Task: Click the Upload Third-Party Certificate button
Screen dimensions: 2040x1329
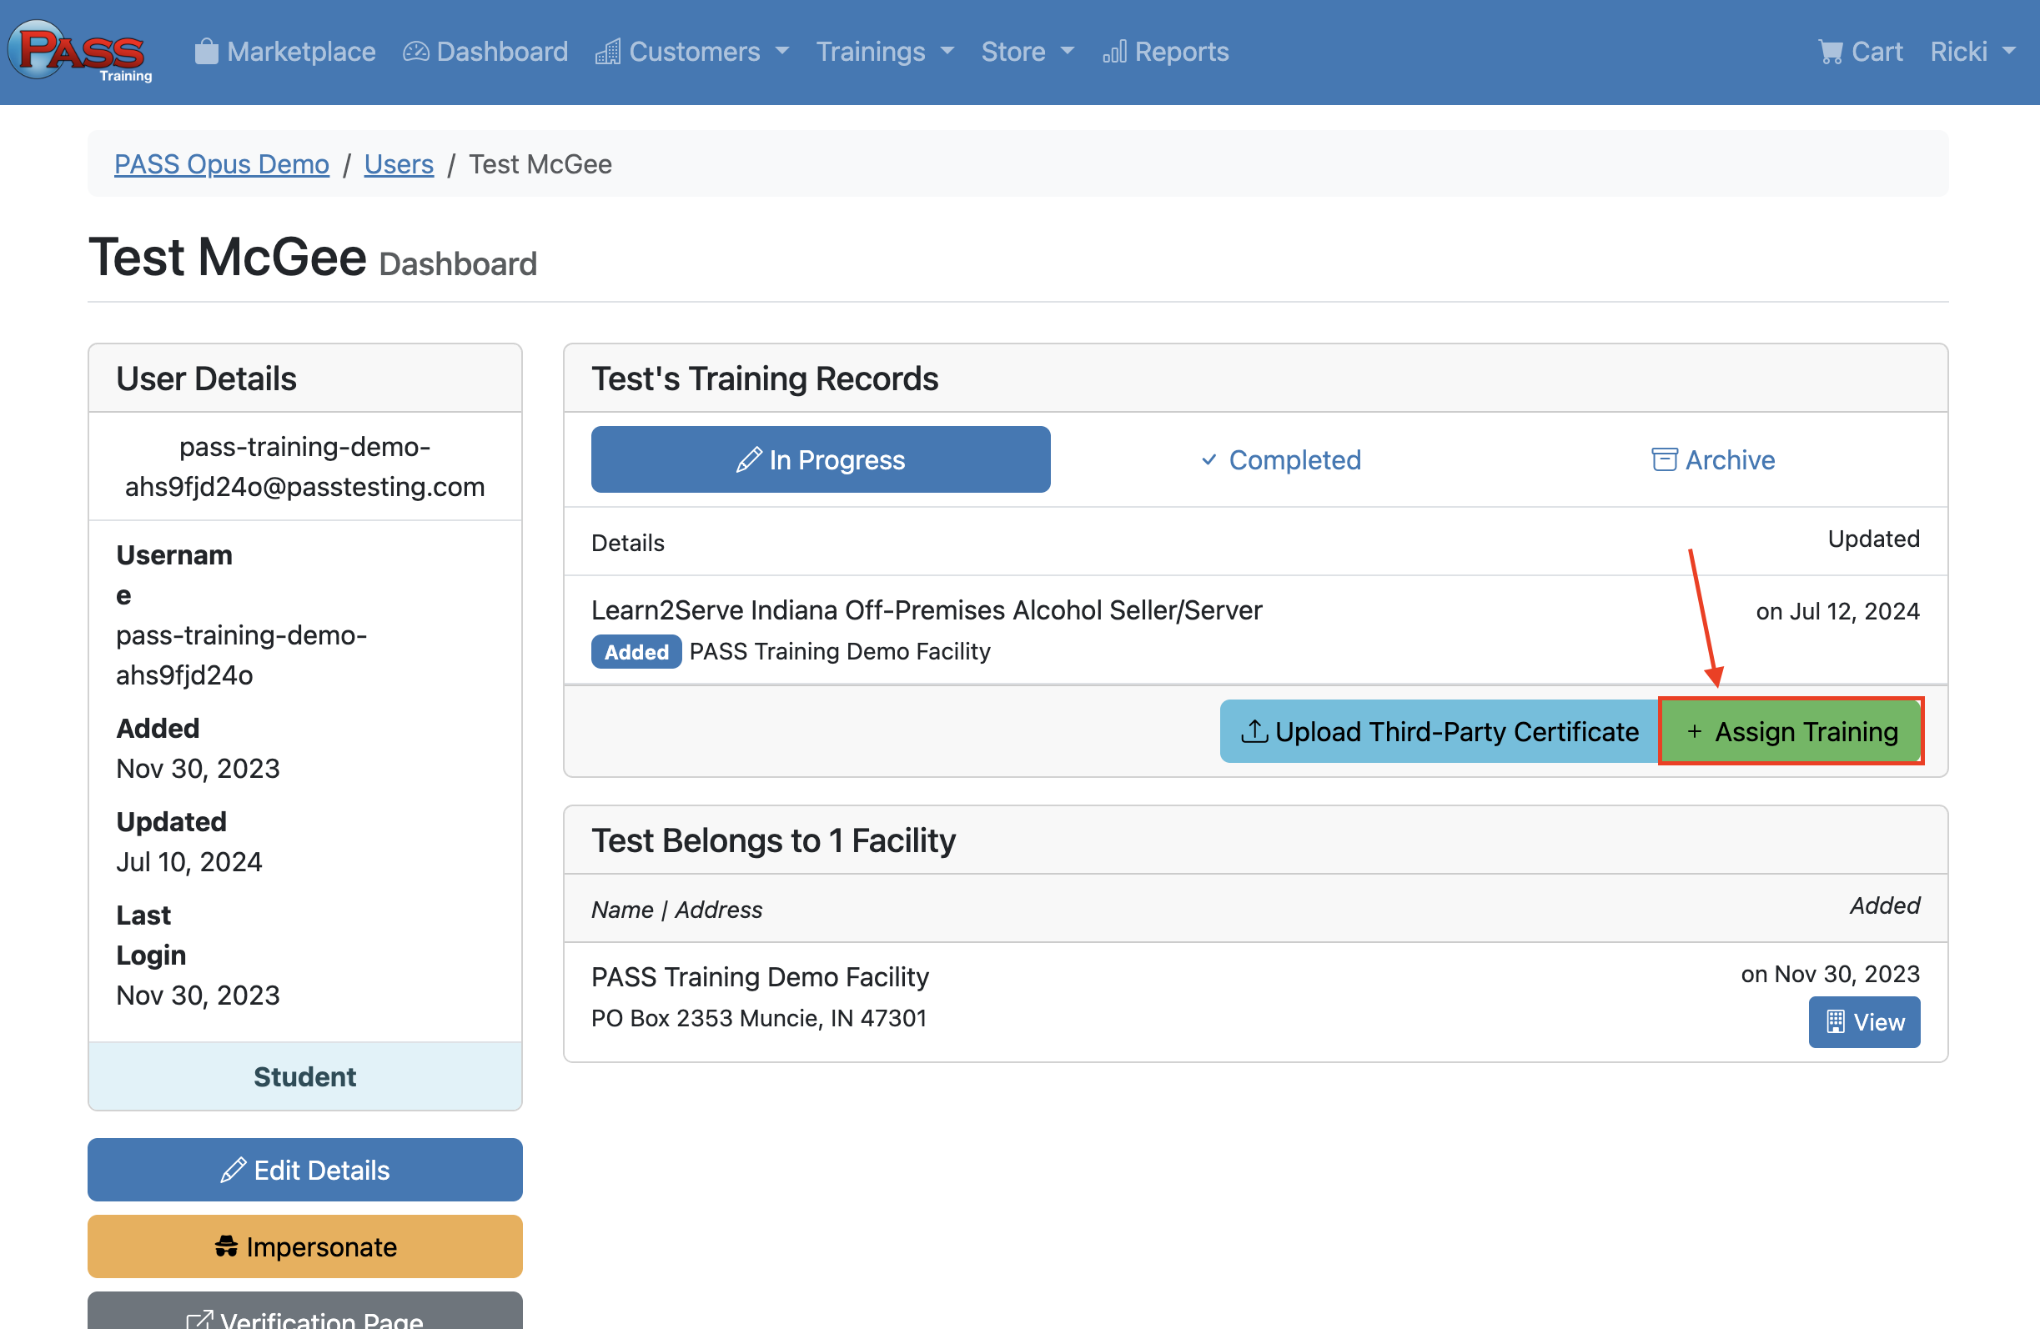Action: pyautogui.click(x=1440, y=731)
